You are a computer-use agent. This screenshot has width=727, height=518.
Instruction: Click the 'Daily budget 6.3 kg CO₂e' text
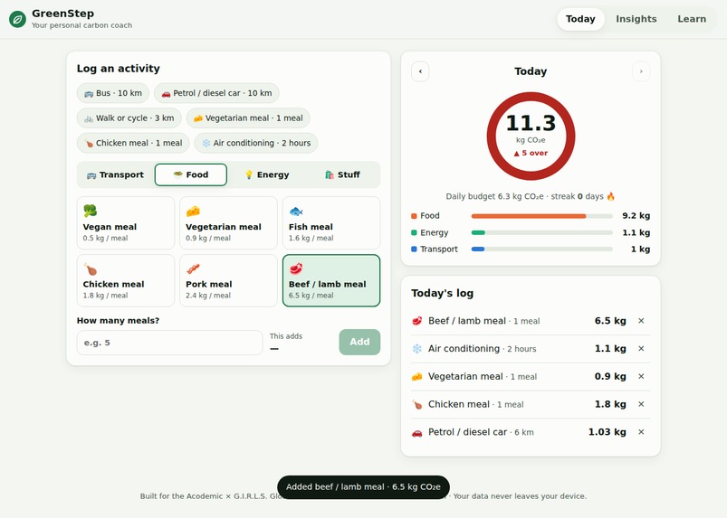point(494,196)
